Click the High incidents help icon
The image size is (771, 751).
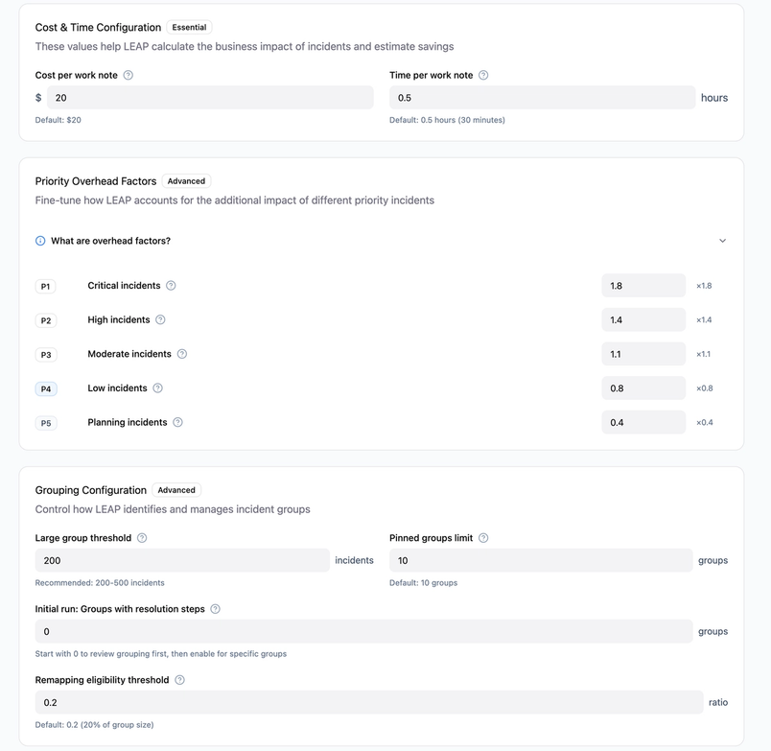point(160,319)
